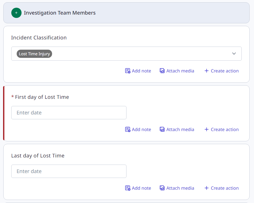Click the media image icon under First day of Lost Time
254x203 pixels.
point(162,130)
